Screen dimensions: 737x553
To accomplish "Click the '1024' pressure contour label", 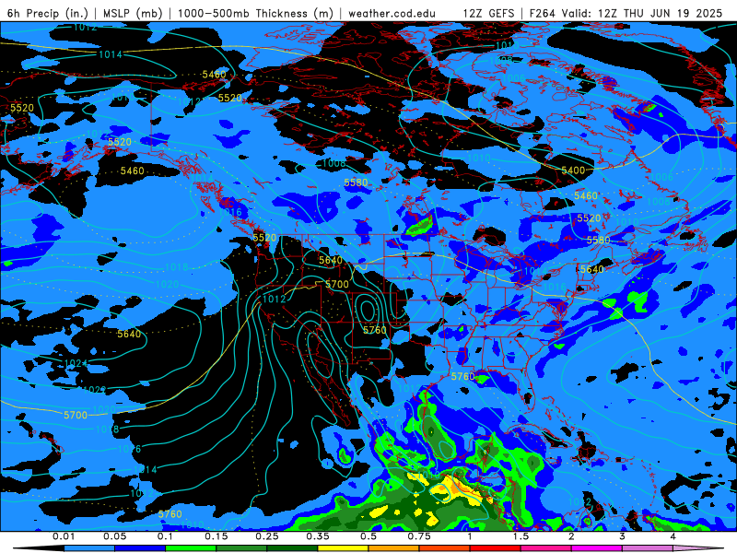I will point(76,363).
